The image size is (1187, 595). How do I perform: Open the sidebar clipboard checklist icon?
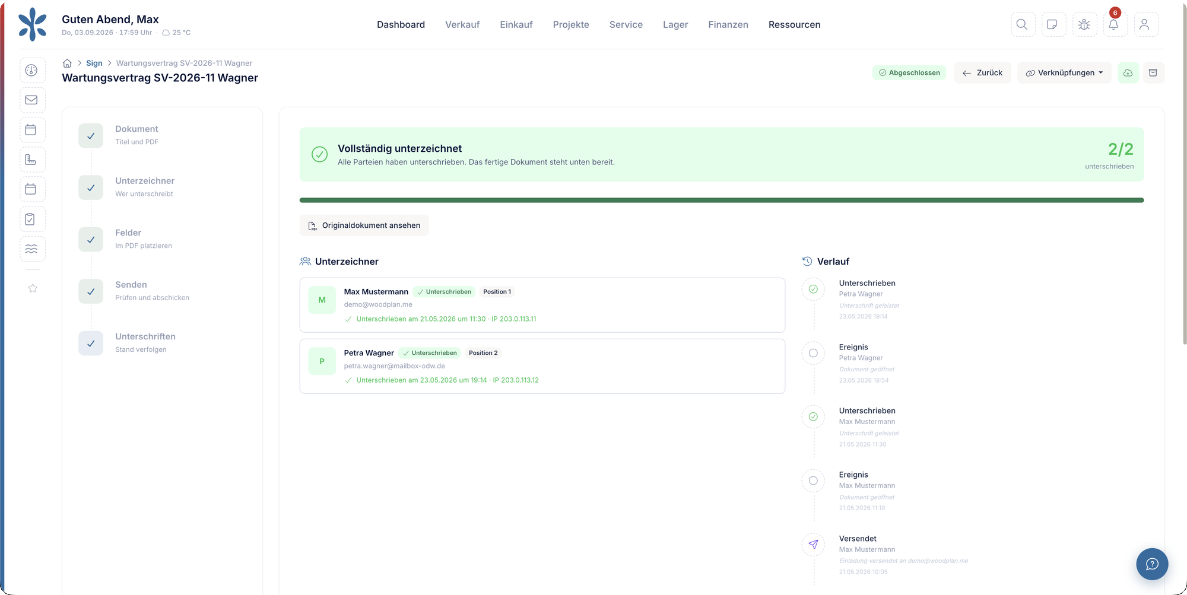[31, 219]
